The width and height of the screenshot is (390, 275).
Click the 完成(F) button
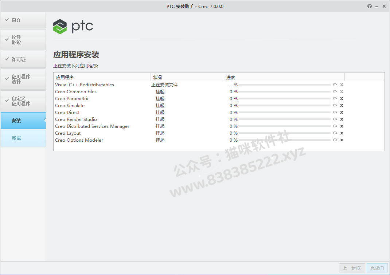tap(377, 268)
